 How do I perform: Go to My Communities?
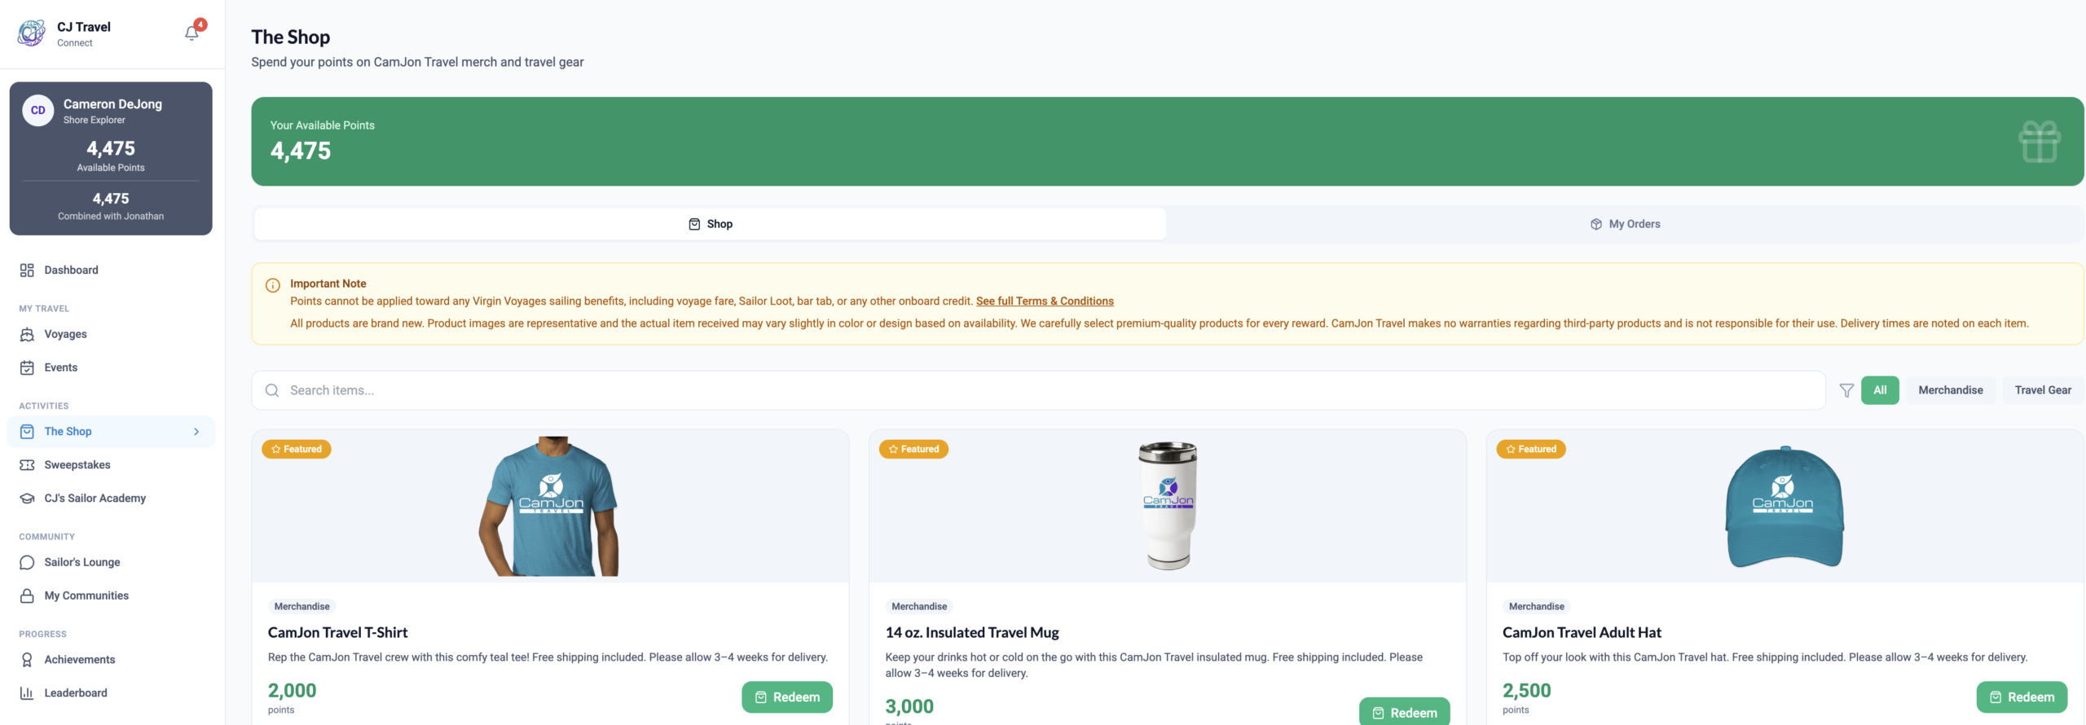pos(111,596)
